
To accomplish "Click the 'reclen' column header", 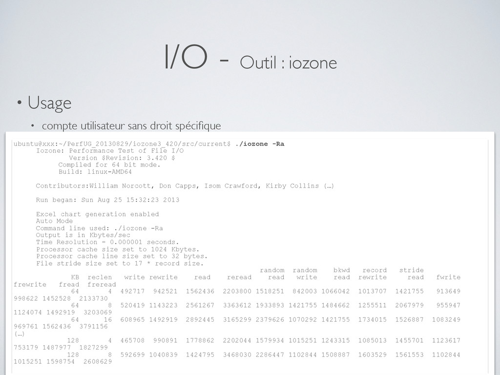I will (100, 277).
